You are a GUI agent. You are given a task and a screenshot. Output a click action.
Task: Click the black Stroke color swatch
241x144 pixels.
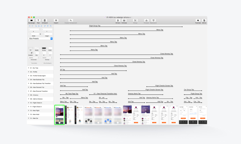tap(43, 48)
